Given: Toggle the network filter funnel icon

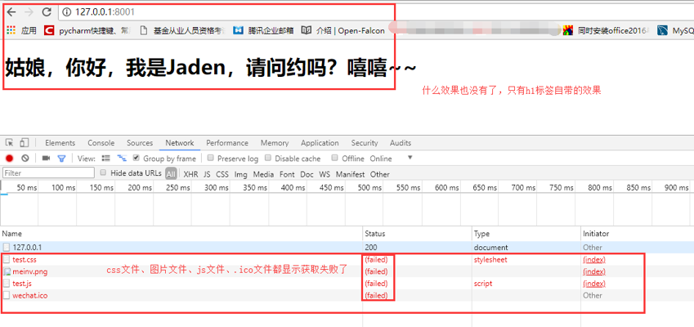Looking at the screenshot, I should (x=61, y=159).
